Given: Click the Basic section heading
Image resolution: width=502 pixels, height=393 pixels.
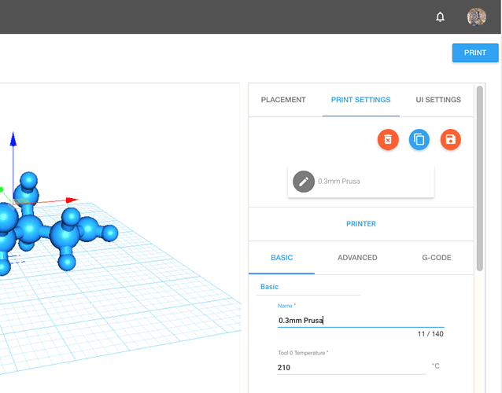Looking at the screenshot, I should click(x=269, y=287).
